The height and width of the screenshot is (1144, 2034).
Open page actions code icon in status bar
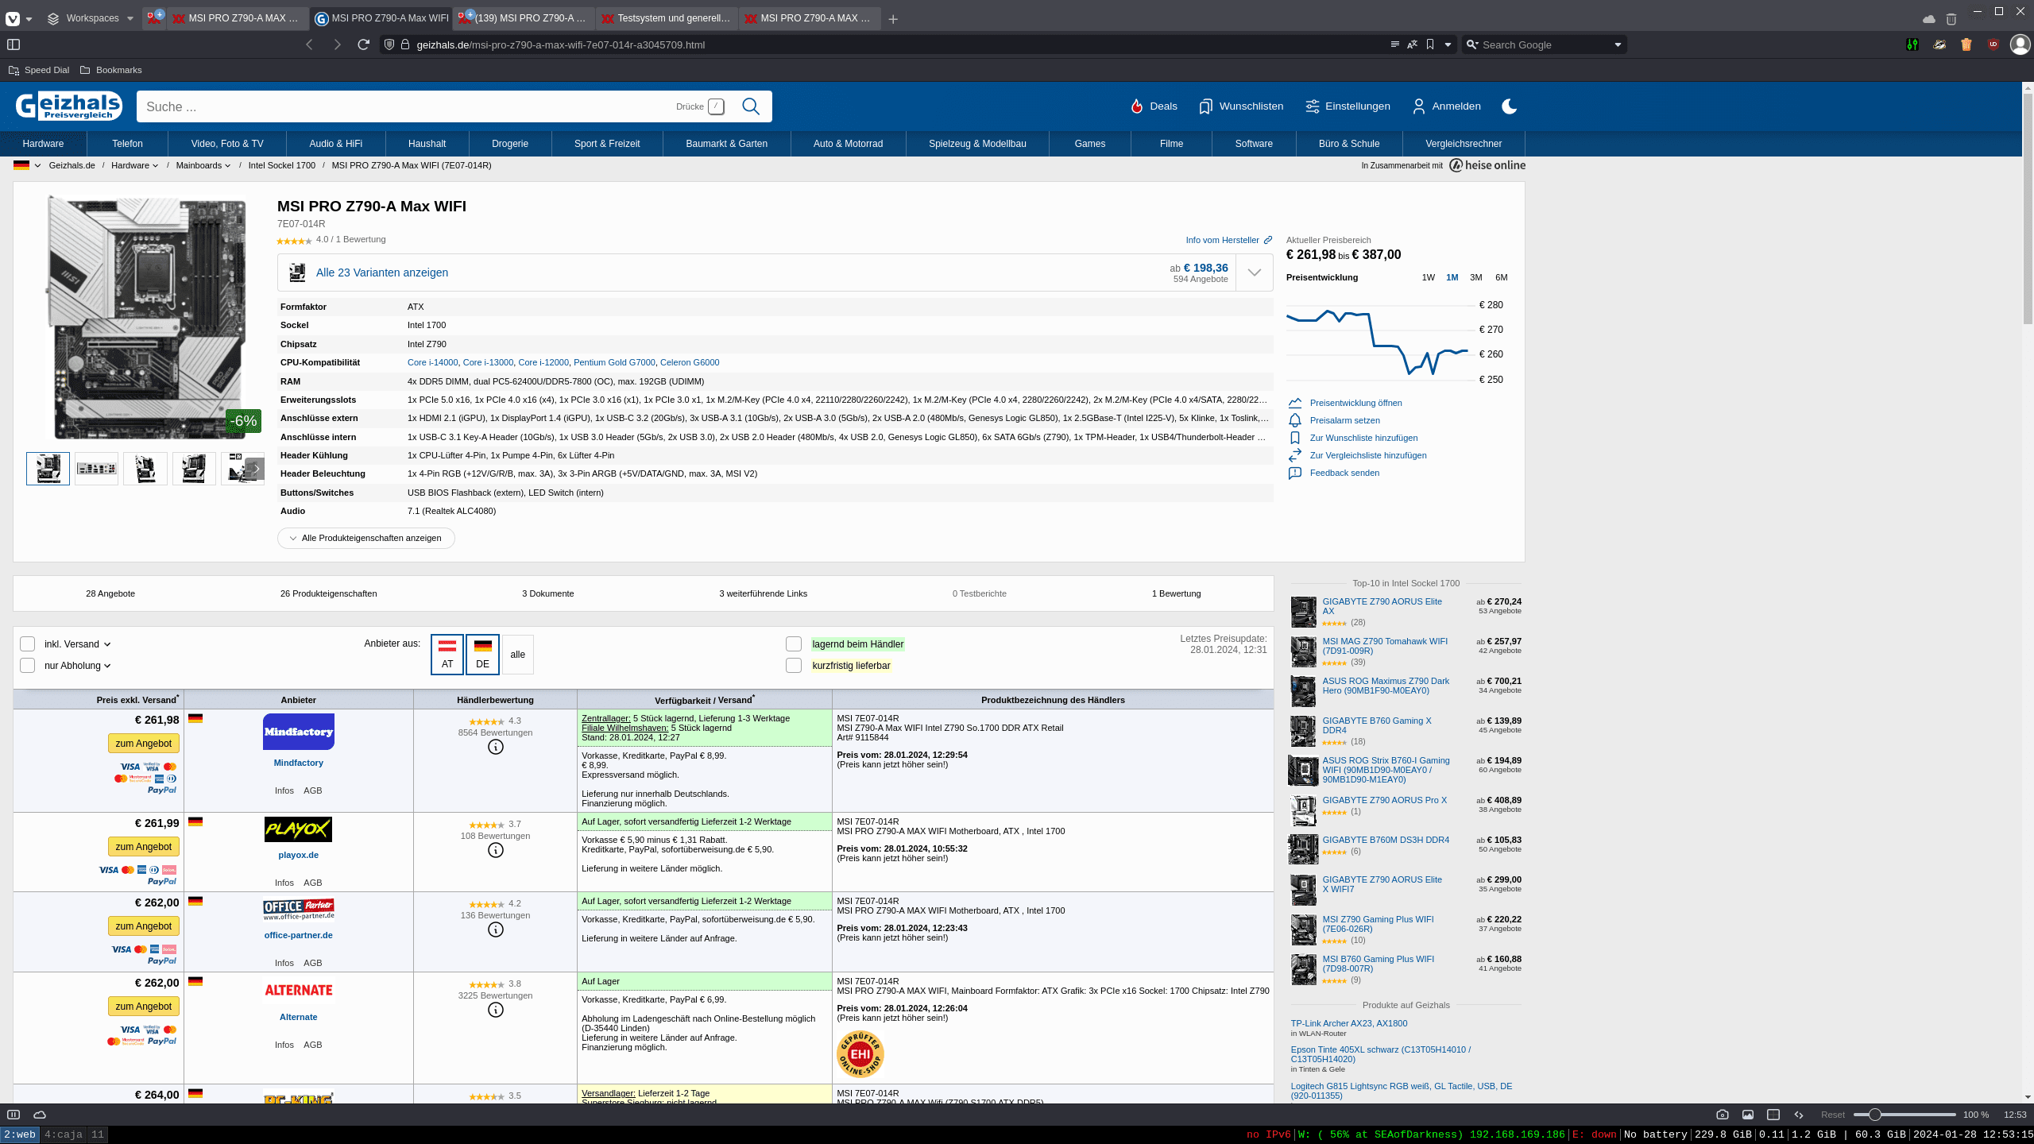(1799, 1115)
